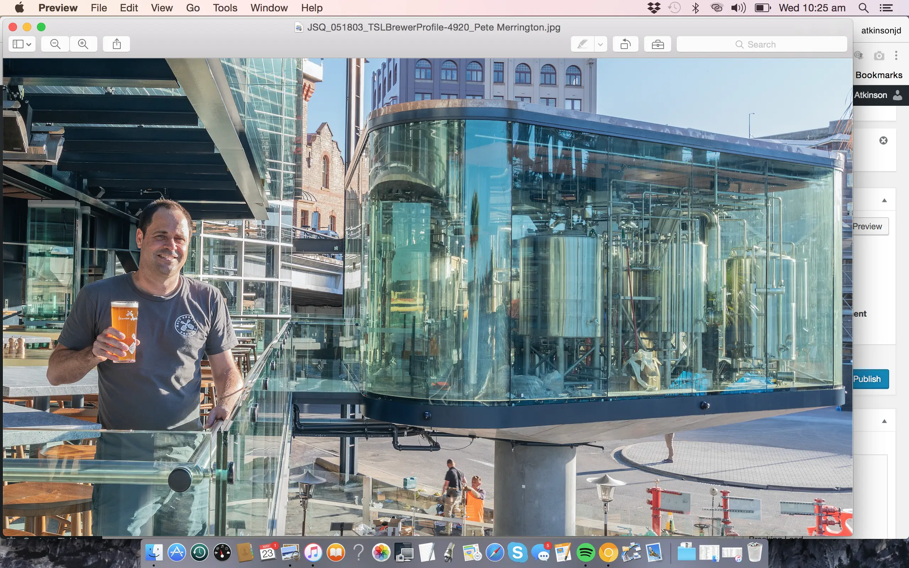
Task: Collapse the panel below the Publish button
Action: tap(884, 421)
